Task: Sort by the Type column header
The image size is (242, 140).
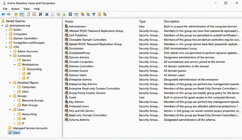Action: click(150, 21)
